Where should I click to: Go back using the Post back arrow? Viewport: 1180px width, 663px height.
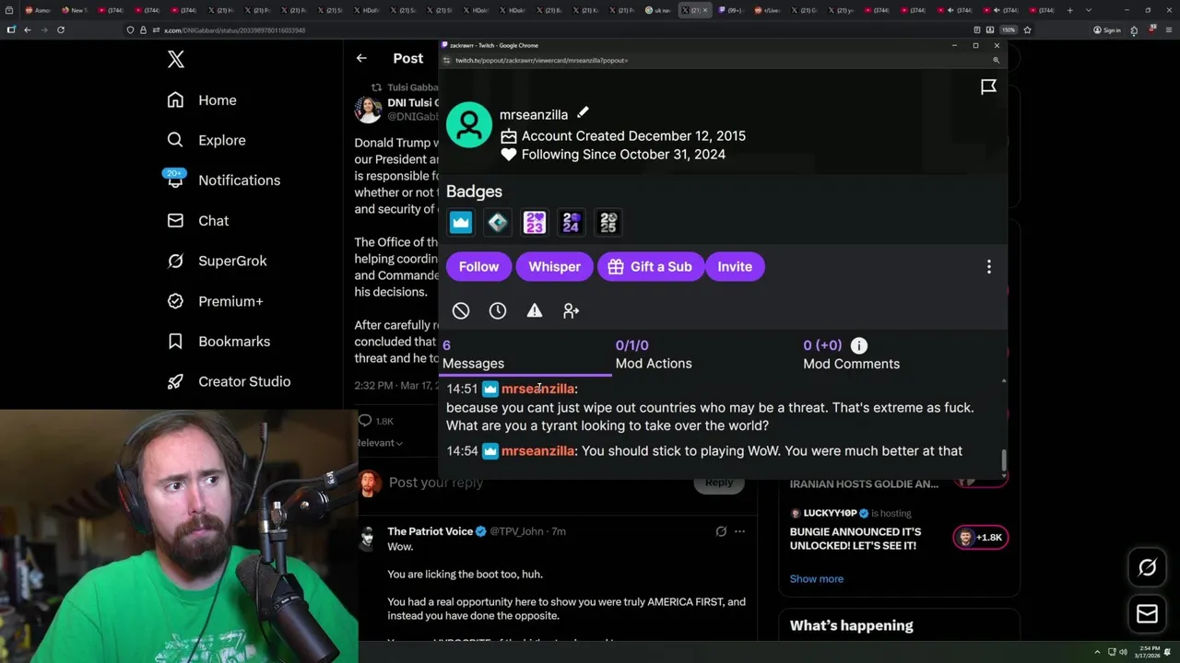[361, 58]
